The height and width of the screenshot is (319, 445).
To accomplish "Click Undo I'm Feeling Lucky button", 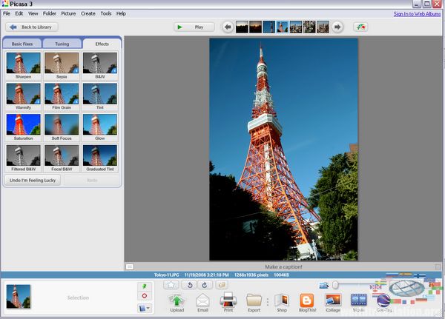I will coord(33,180).
